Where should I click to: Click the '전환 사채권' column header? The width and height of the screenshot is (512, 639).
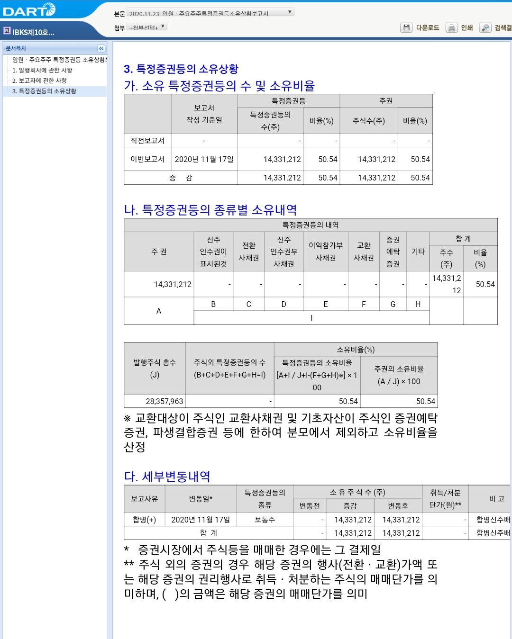point(249,252)
